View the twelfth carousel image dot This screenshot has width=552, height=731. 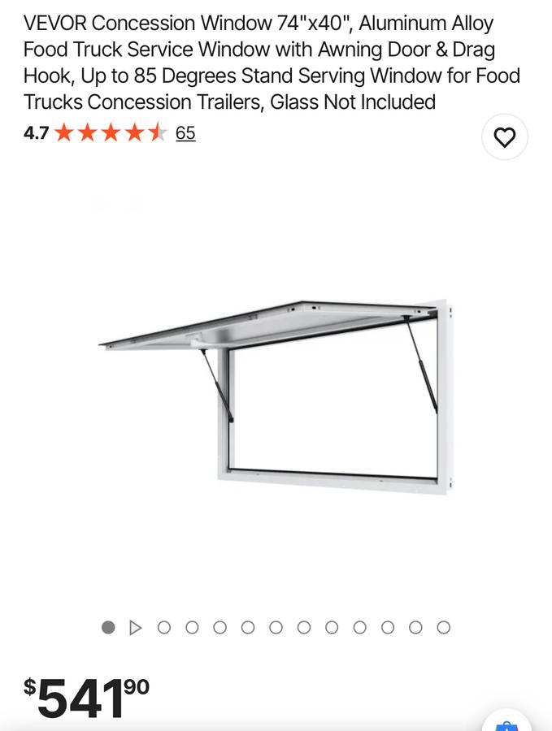[x=415, y=628]
